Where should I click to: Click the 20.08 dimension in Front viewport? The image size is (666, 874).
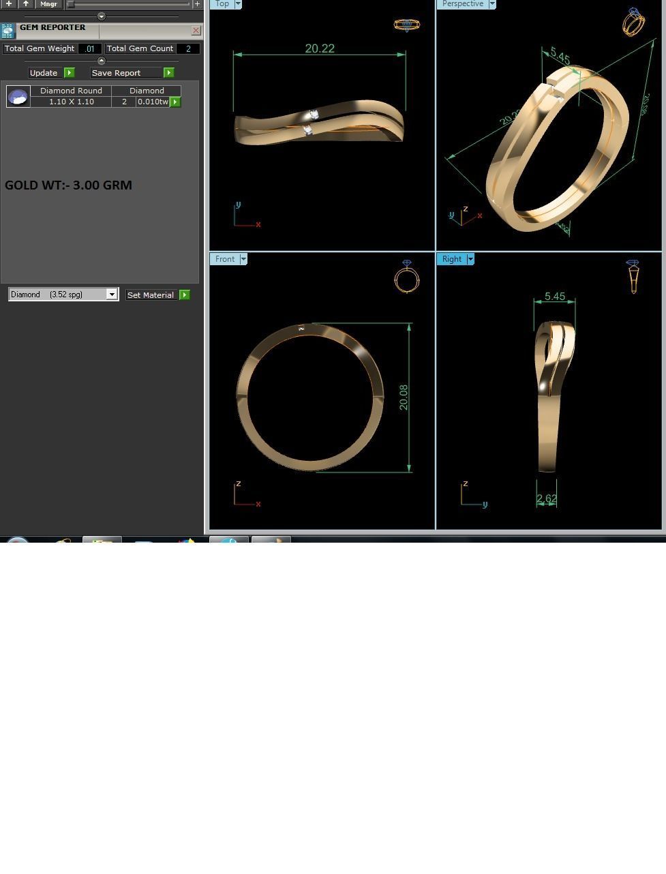(404, 397)
